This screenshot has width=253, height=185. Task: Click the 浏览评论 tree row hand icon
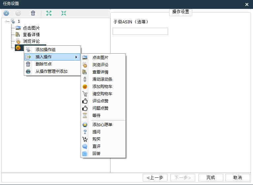tap(18, 41)
